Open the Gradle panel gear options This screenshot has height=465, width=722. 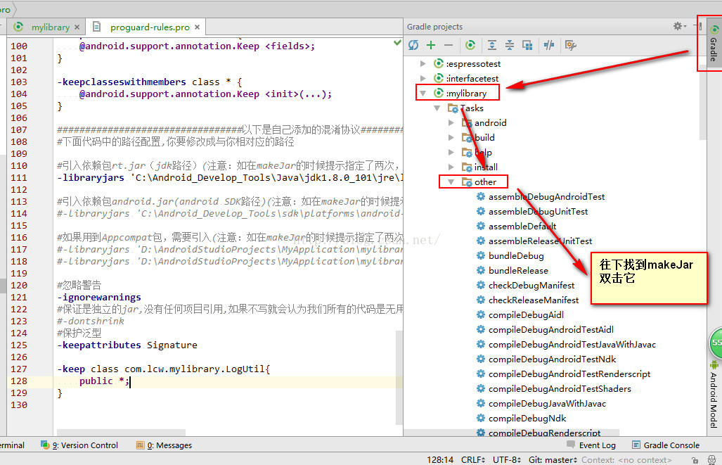[678, 26]
